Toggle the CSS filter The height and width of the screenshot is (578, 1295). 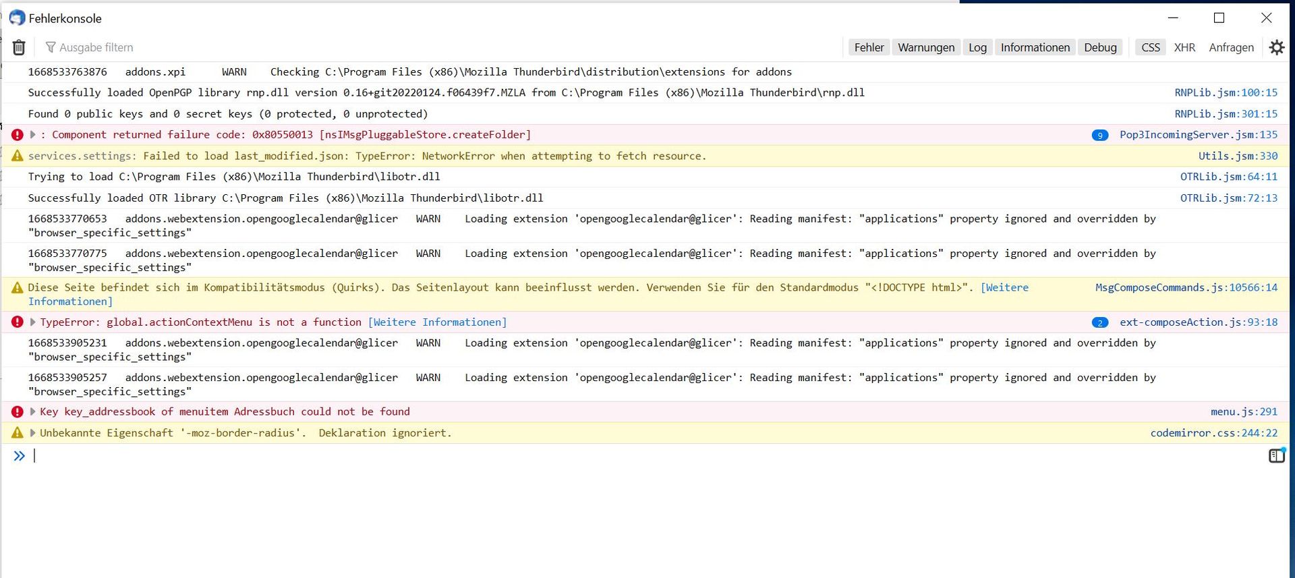[1150, 47]
